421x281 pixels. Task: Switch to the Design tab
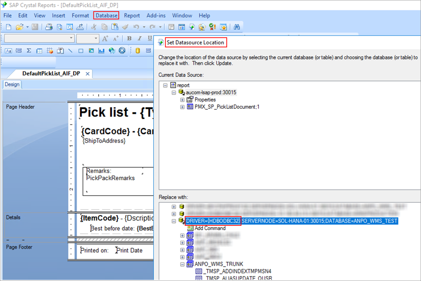(x=12, y=84)
